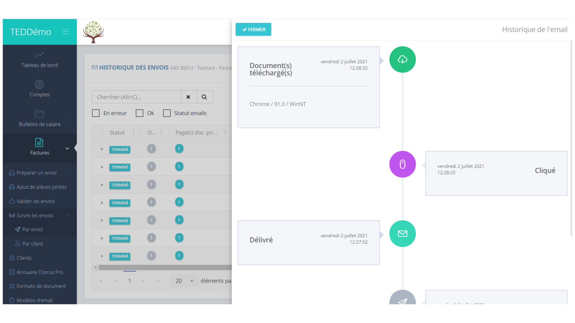
Task: Select Par client sub-item
Action: coord(29,244)
